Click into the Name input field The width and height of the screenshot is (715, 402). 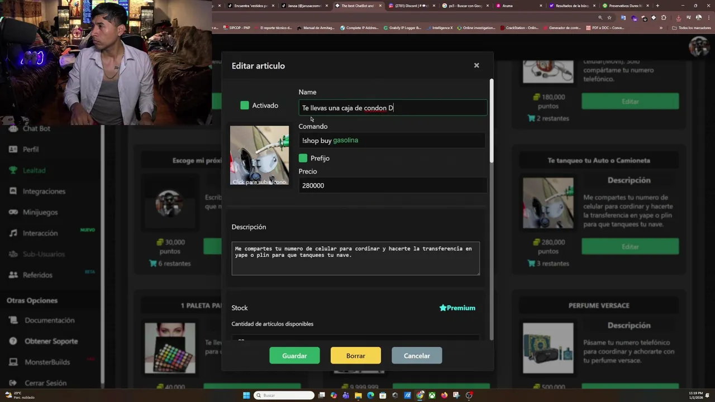click(x=393, y=108)
